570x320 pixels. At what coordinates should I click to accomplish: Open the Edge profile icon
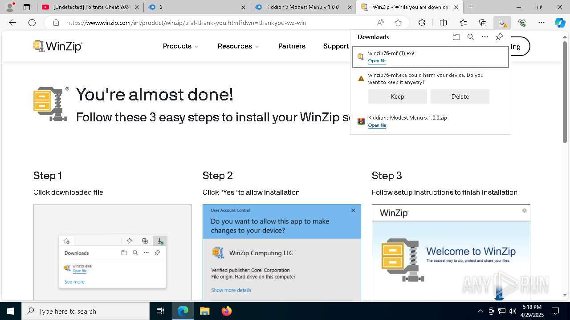10,7
